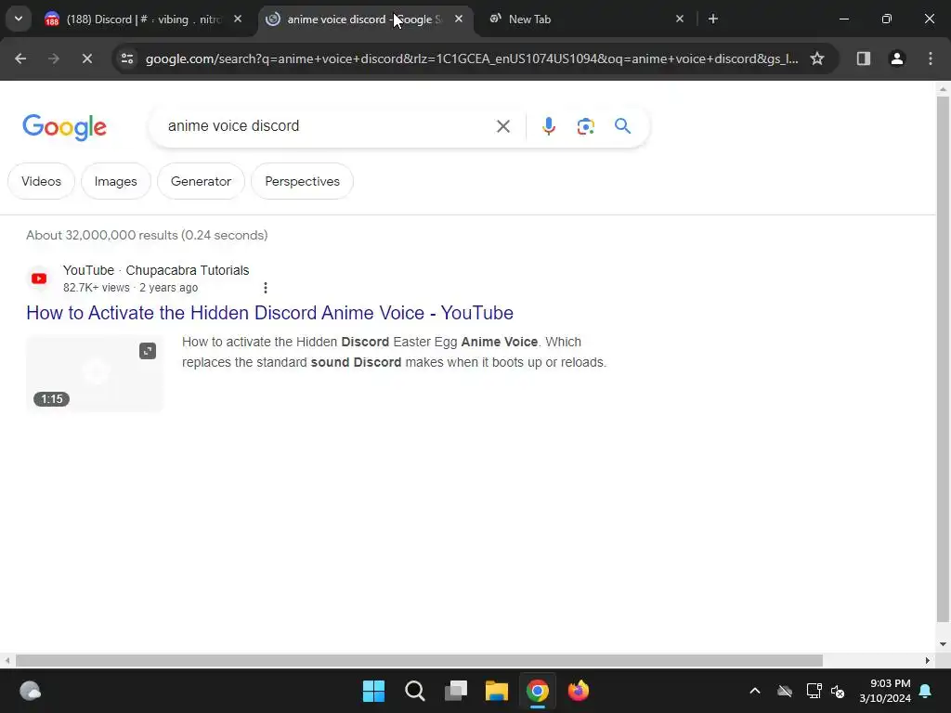Open the muted volume tray icon
The height and width of the screenshot is (713, 951).
(x=839, y=691)
